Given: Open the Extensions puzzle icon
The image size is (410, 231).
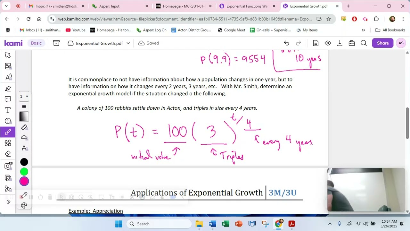Looking at the screenshot, I should (x=376, y=19).
